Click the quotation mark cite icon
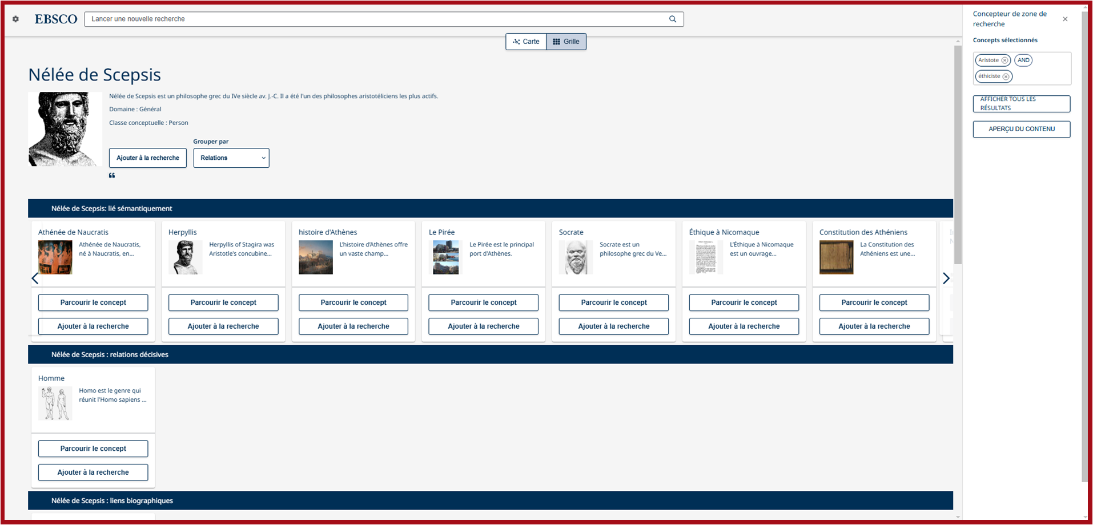Image resolution: width=1093 pixels, height=525 pixels. 112,175
